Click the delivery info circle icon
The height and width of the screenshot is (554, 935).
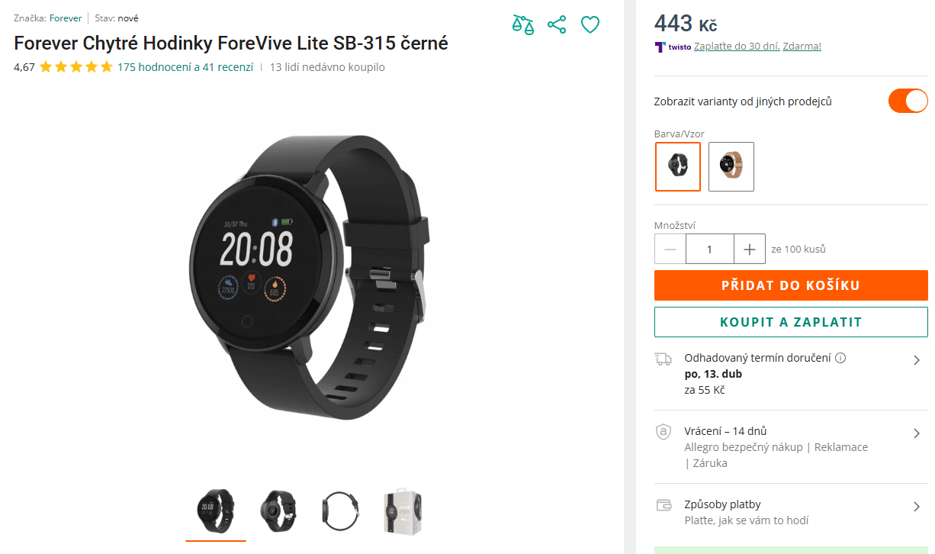(840, 358)
